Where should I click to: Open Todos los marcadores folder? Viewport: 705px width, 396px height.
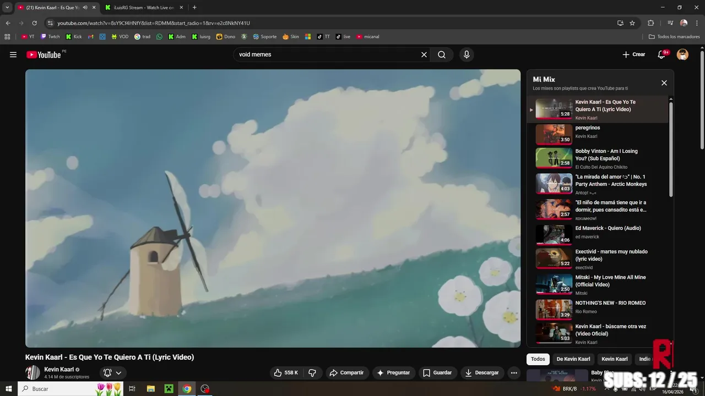pyautogui.click(x=674, y=37)
